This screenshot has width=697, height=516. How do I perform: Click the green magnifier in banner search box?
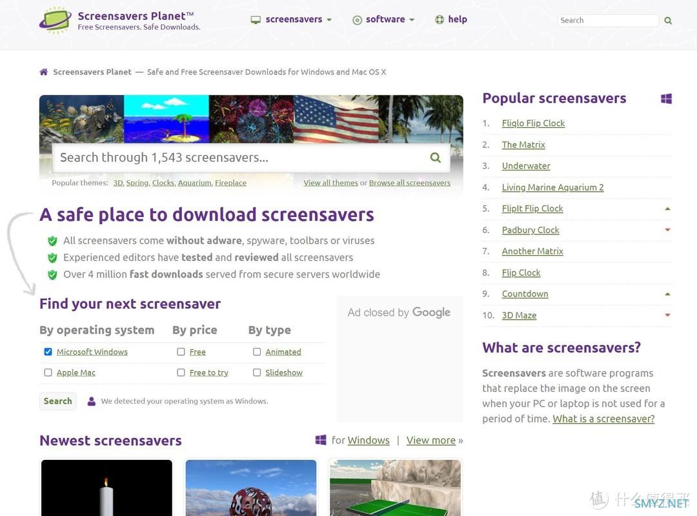[436, 158]
